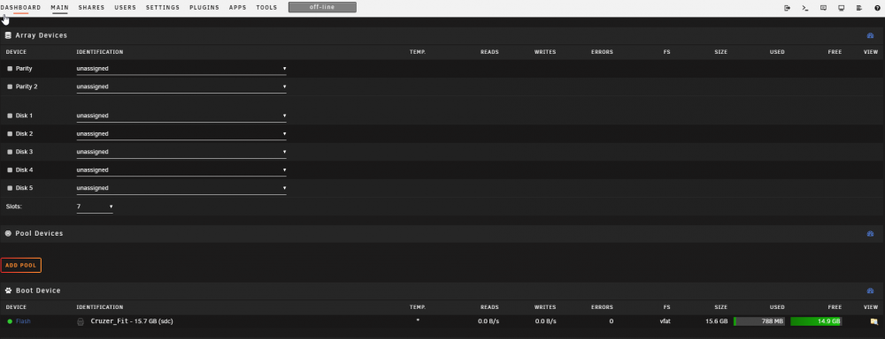Toggle the gauge icon in Pool Devices header
This screenshot has width=885, height=339.
(x=870, y=233)
